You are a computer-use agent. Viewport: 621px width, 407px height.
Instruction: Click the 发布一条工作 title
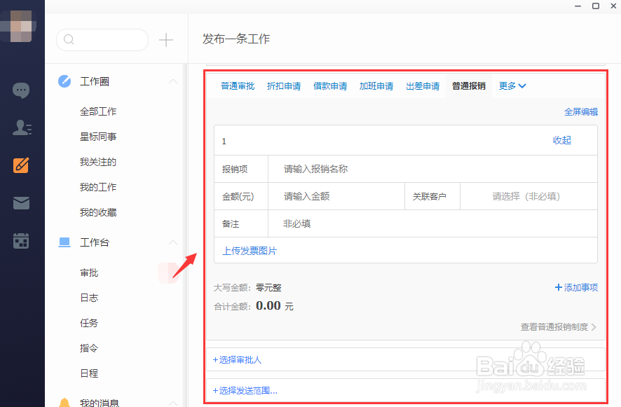[x=236, y=39]
